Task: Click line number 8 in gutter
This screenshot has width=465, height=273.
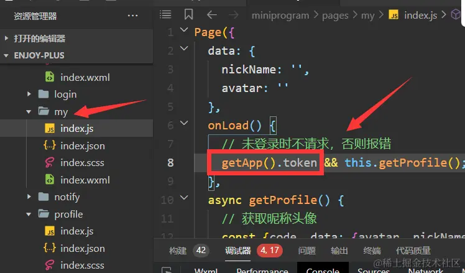Action: click(170, 162)
